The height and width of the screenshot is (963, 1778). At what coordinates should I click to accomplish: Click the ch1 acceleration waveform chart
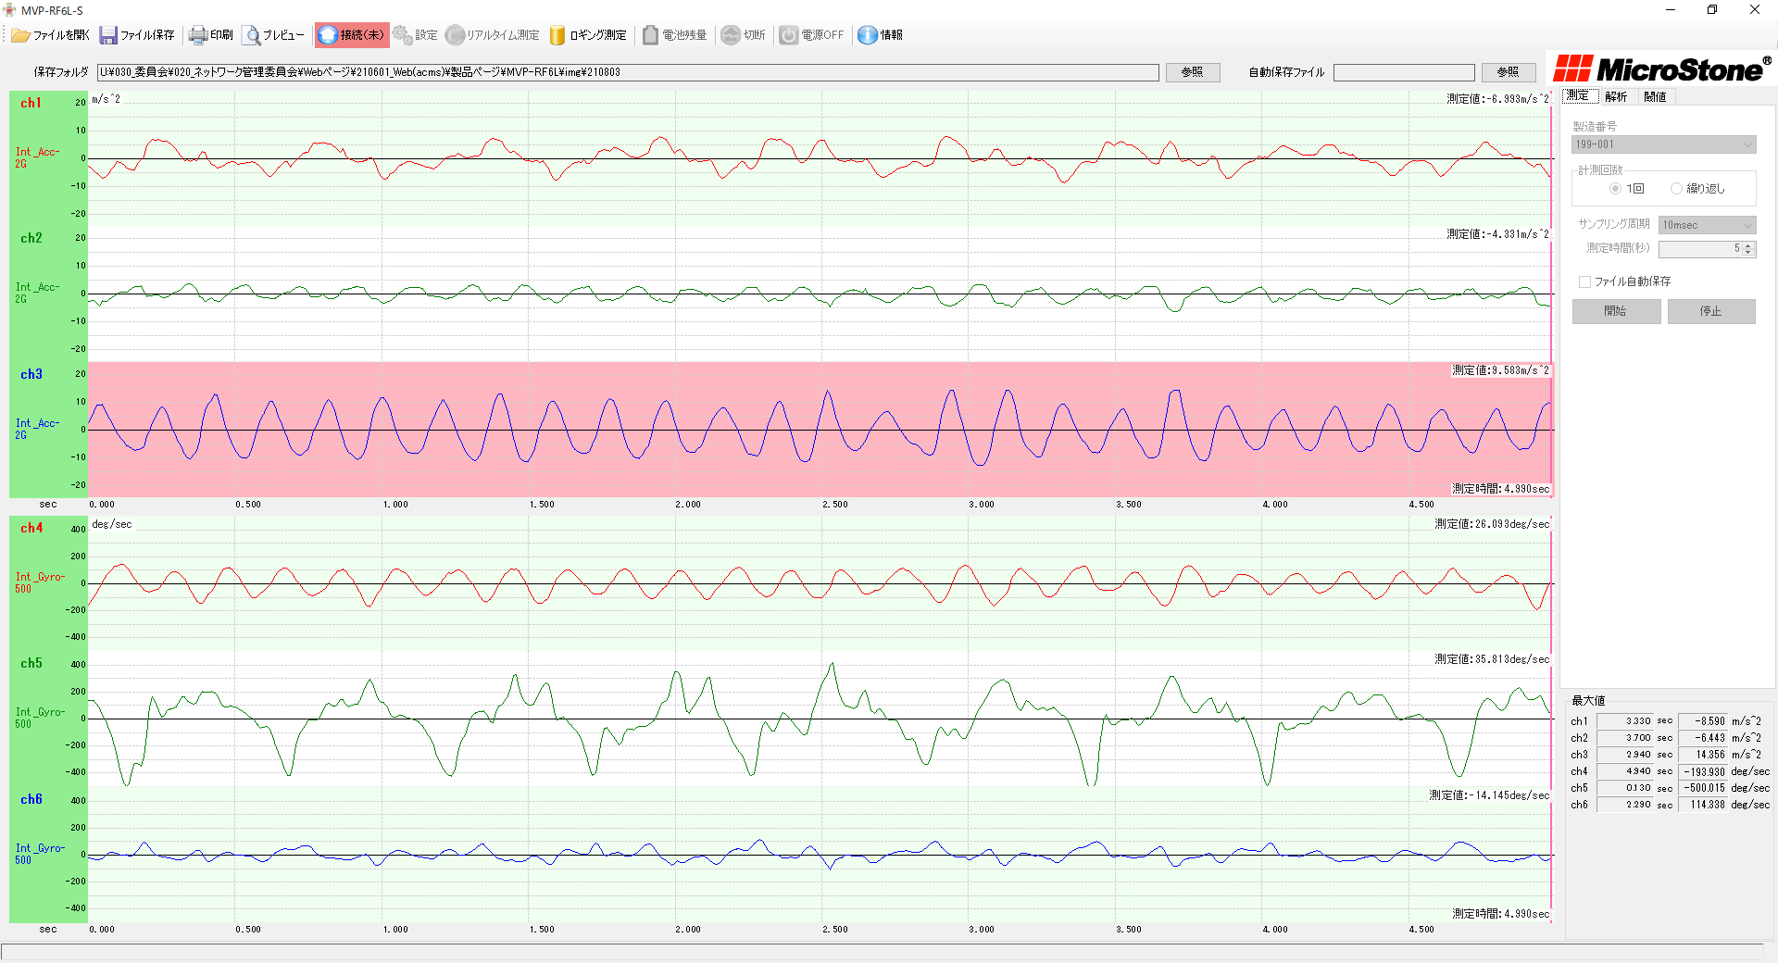point(820,158)
